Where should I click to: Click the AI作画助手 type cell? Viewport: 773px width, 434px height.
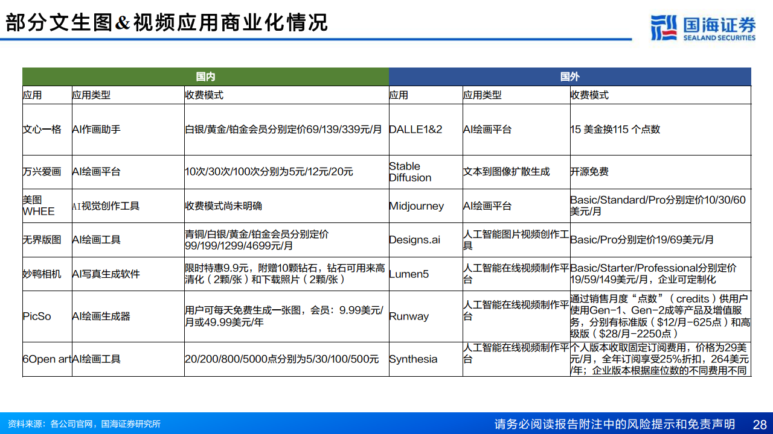[x=128, y=130]
